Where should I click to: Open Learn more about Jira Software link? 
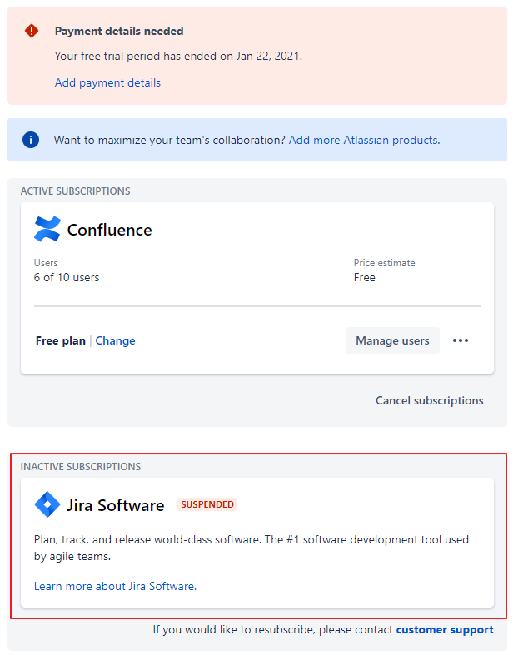coord(114,586)
